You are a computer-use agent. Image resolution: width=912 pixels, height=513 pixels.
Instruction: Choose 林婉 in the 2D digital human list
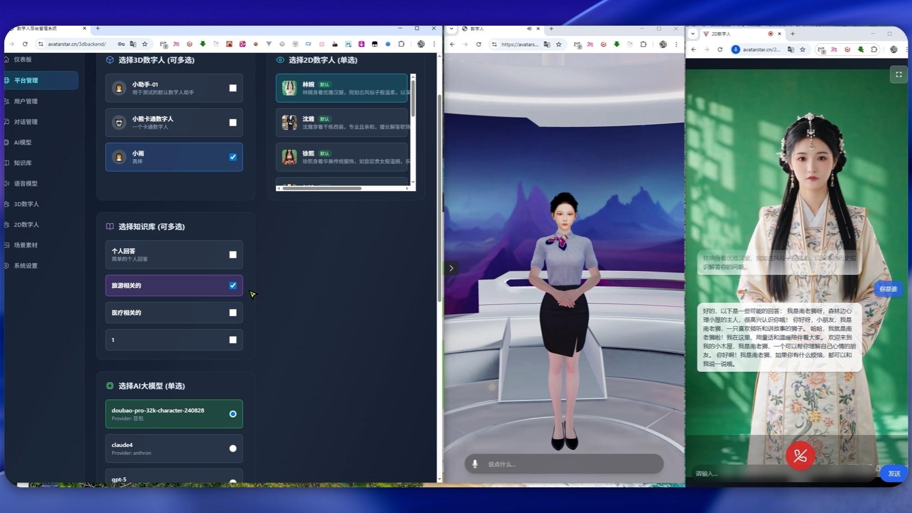(x=342, y=88)
